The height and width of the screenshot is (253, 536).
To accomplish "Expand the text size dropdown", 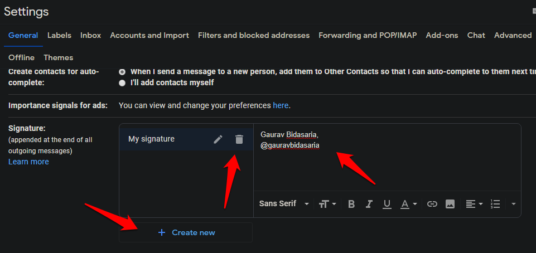I will point(327,204).
